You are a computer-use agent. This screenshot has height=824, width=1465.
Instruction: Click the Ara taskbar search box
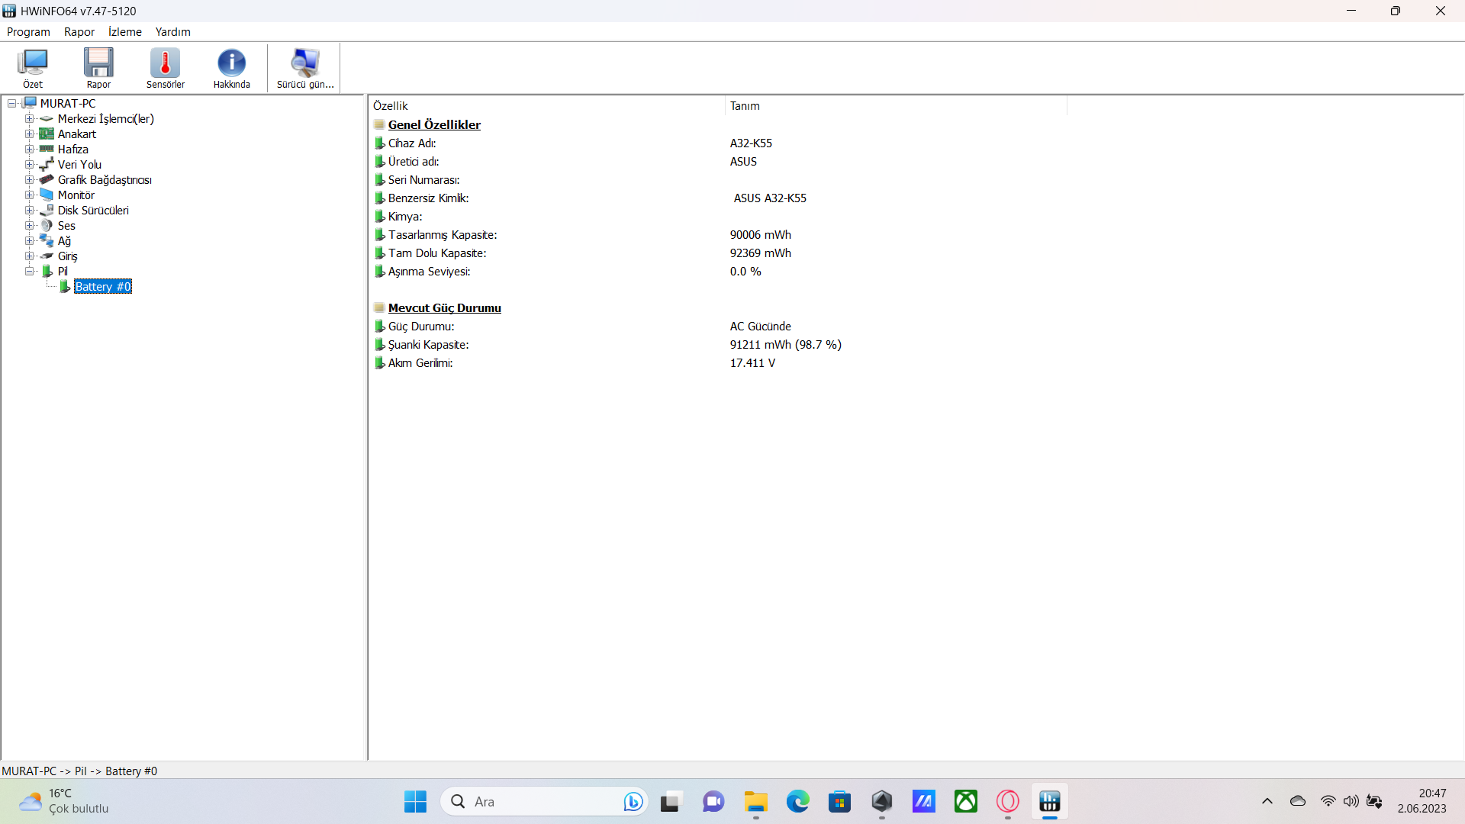pos(534,802)
